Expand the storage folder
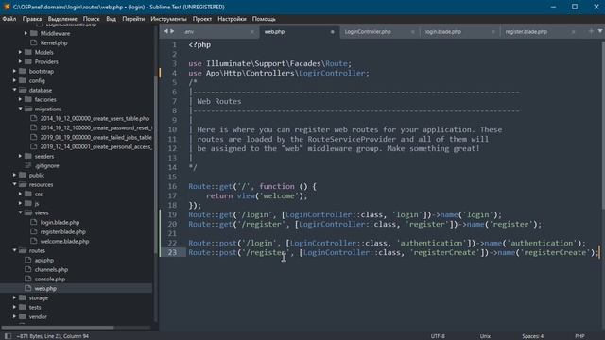605x340 pixels. [x=14, y=298]
